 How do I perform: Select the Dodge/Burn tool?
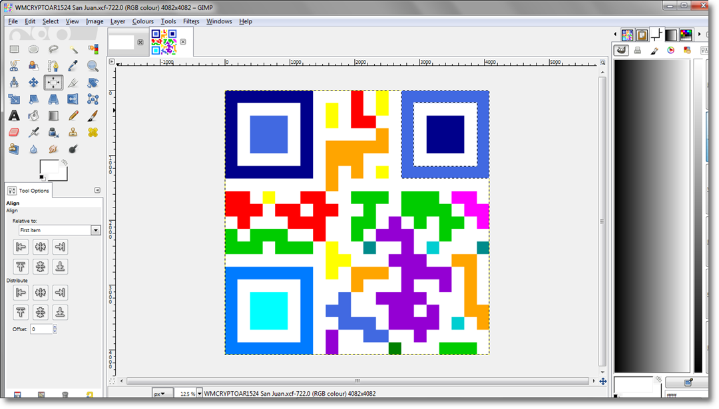(x=73, y=149)
